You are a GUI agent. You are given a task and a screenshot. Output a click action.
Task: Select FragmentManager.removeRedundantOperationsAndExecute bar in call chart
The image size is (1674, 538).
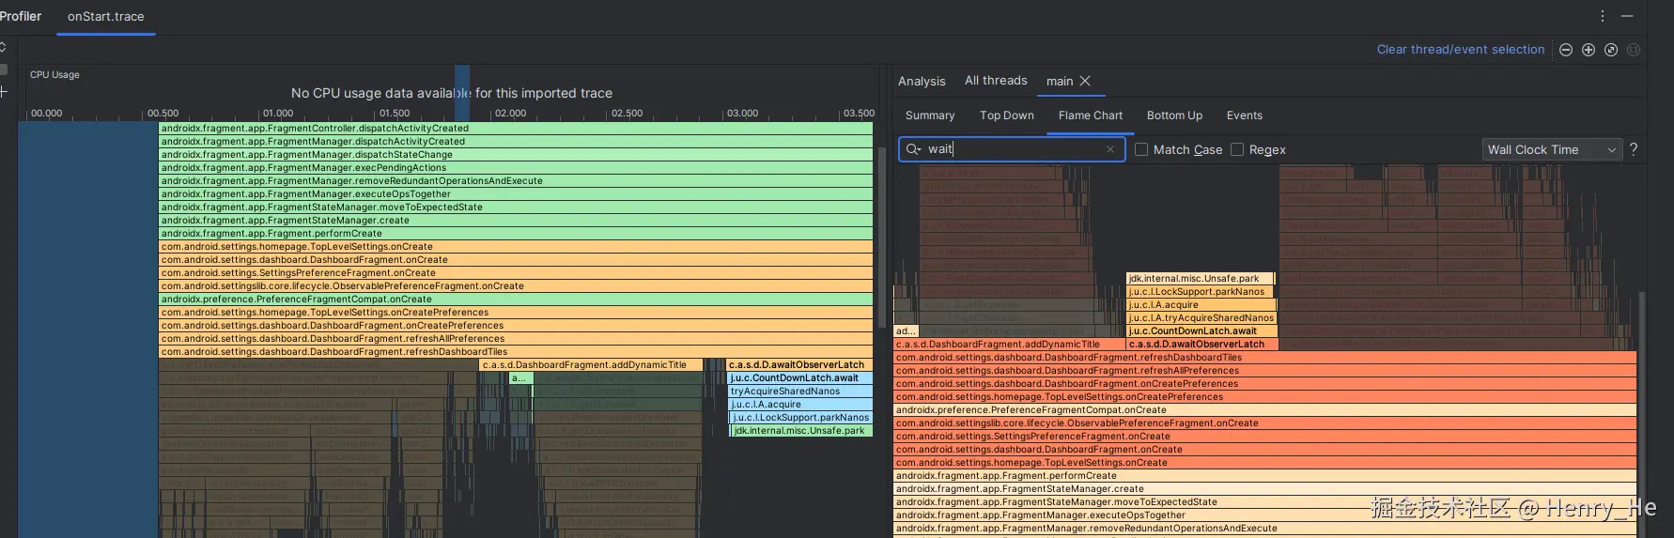pyautogui.click(x=516, y=181)
